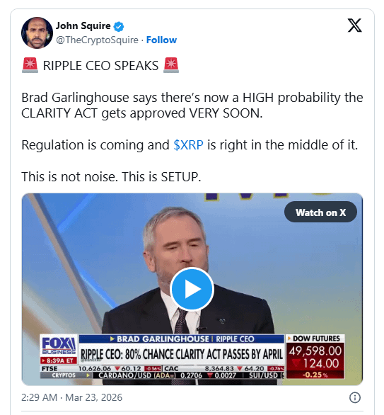The width and height of the screenshot is (384, 415).
Task: Click the Fox Business logo in video
Action: tap(59, 346)
